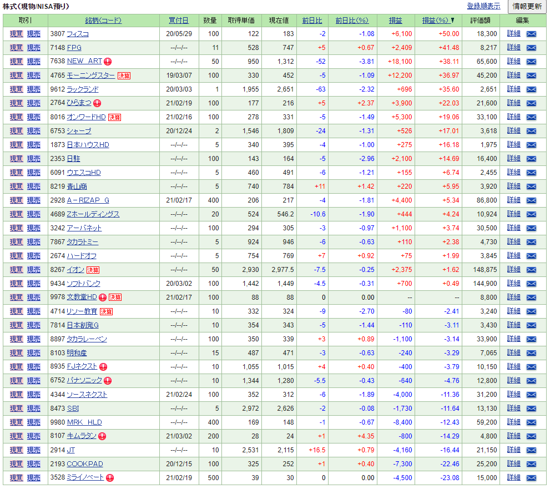Click the mail icon in the FPG row

(x=531, y=48)
